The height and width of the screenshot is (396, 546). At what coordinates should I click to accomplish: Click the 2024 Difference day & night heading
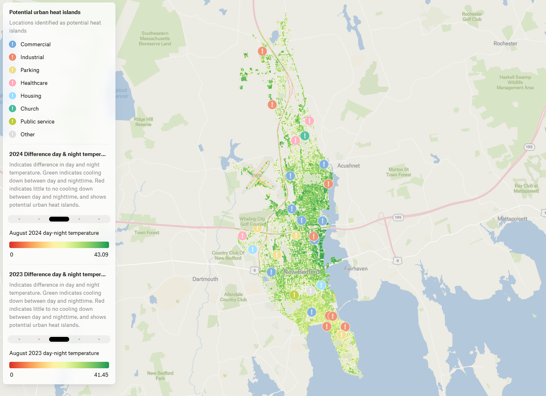[58, 154]
